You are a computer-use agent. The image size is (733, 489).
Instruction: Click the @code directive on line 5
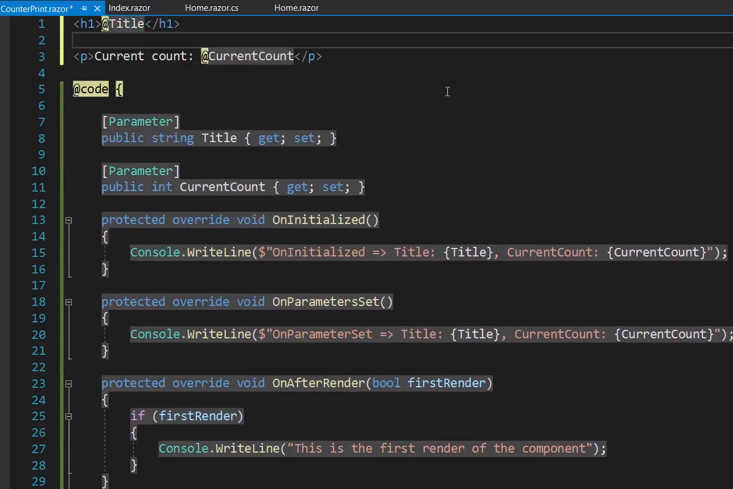[x=90, y=89]
